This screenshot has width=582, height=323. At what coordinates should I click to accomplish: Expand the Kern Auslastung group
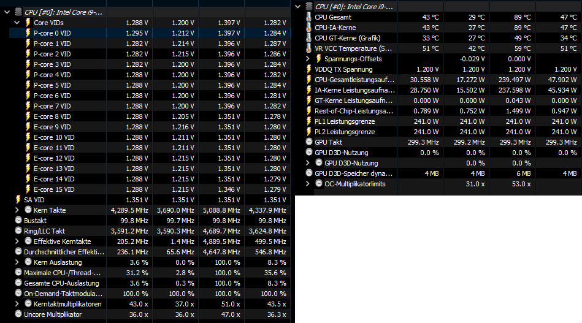pyautogui.click(x=17, y=262)
